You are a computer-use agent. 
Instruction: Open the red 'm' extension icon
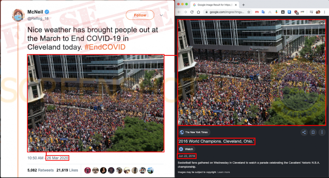[257, 12]
